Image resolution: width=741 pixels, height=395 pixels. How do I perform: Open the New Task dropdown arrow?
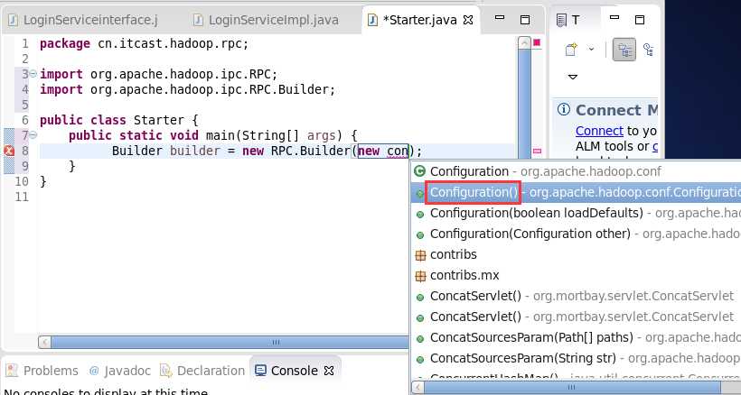[x=591, y=49]
